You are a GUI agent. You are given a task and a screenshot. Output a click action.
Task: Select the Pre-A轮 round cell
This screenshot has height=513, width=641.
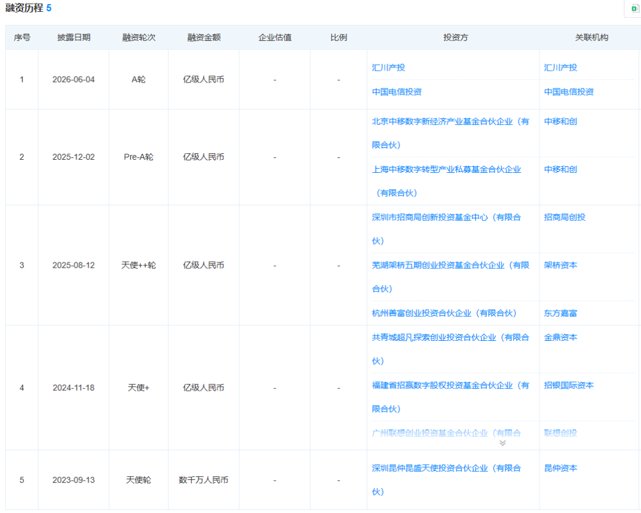click(x=138, y=157)
